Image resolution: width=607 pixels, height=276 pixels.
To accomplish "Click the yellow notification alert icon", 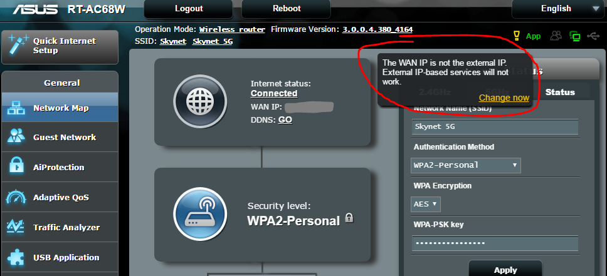I will (517, 36).
